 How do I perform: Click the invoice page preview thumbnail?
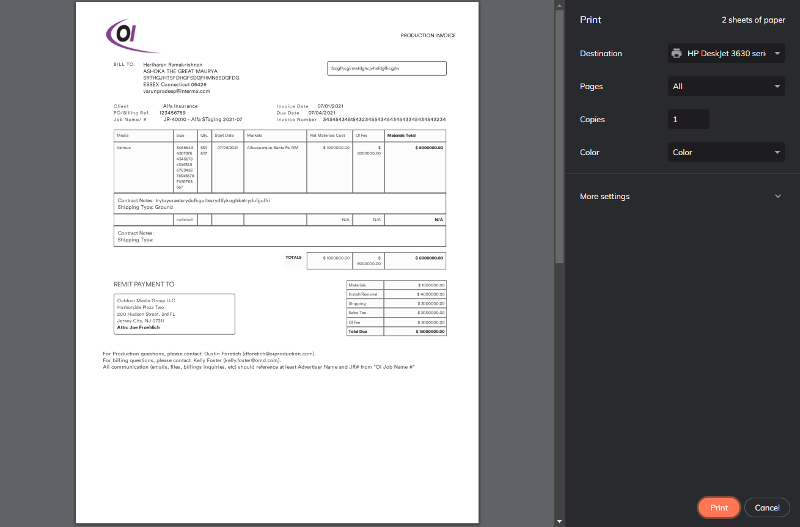click(x=277, y=262)
